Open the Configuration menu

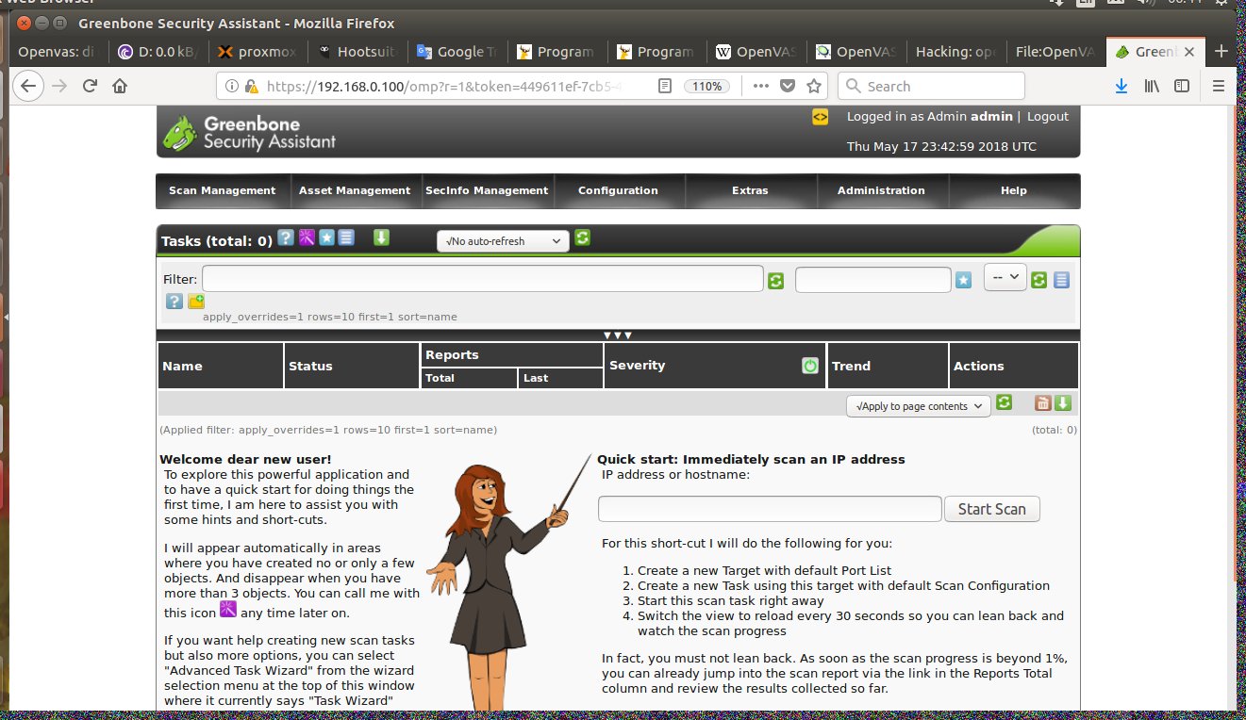tap(618, 190)
